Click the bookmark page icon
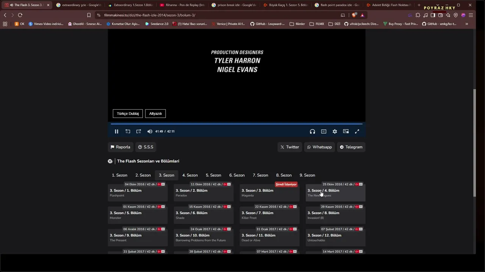This screenshot has height=272, width=485. pos(89,15)
